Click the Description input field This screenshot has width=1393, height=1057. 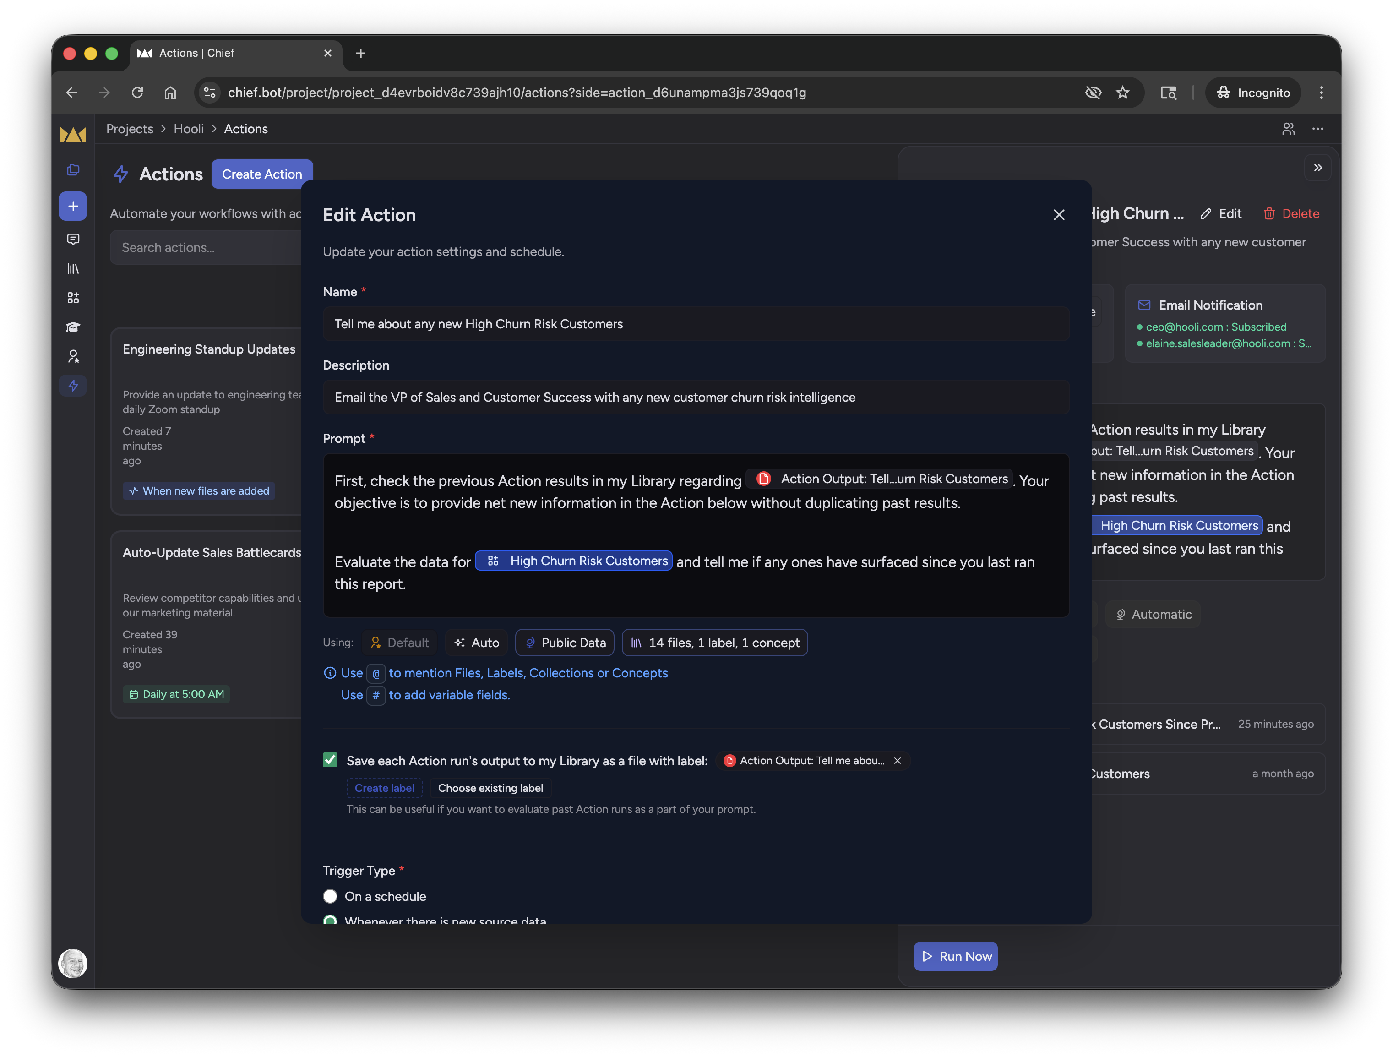pos(696,397)
